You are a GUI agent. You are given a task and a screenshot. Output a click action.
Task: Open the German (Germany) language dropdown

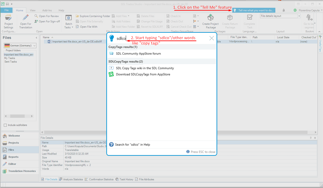20,46
